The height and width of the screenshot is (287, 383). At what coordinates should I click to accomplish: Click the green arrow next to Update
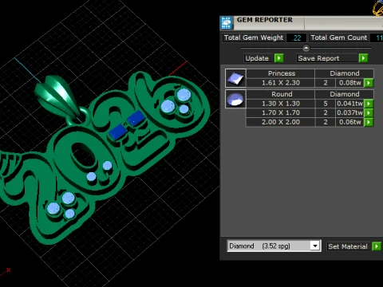(278, 58)
